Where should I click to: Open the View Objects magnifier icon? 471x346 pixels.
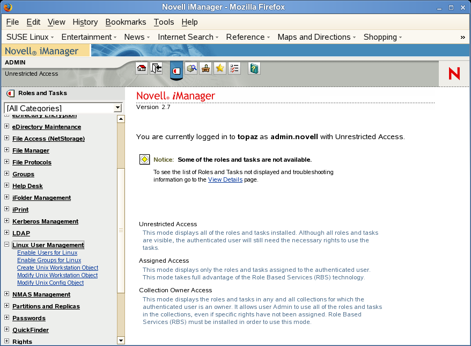click(x=191, y=68)
